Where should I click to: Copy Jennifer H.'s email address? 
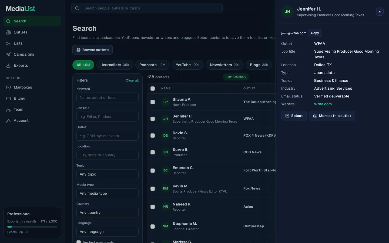[315, 33]
